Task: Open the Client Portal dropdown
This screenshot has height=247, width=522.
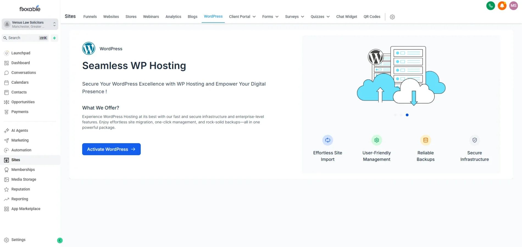Action: 242,17
